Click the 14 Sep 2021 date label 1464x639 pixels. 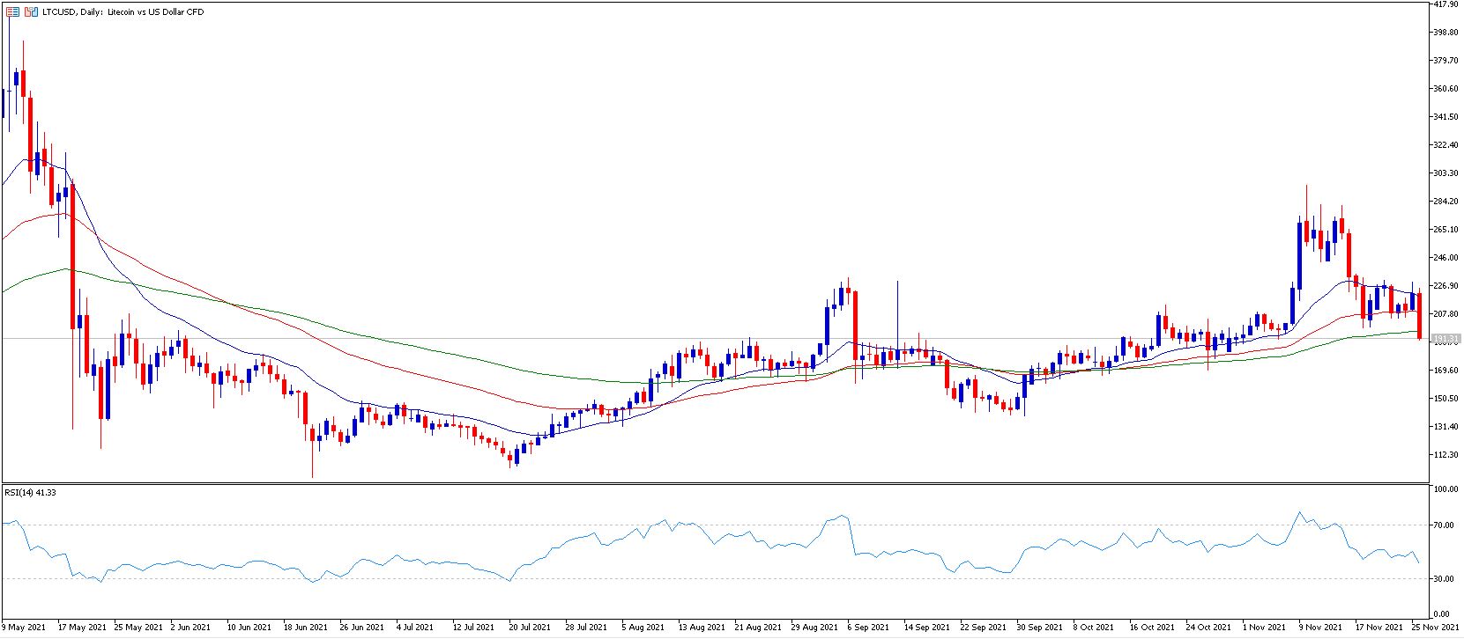(927, 628)
